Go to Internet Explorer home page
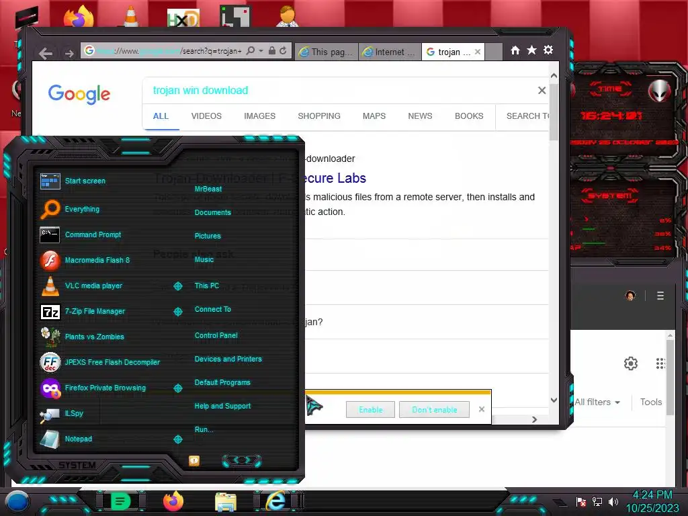This screenshot has width=688, height=516. (x=515, y=50)
